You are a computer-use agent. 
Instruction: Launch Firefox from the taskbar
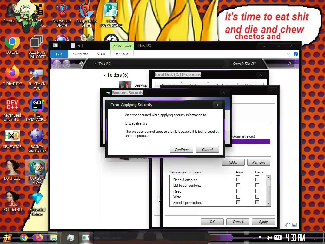click(x=39, y=238)
